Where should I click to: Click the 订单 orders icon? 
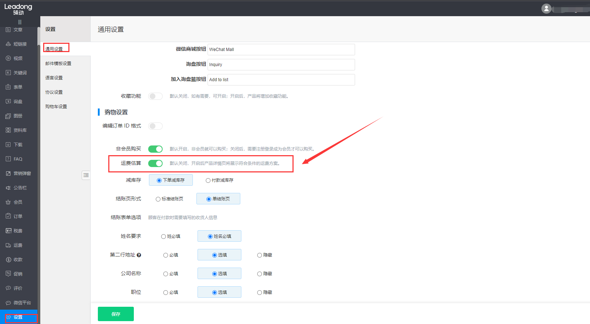point(8,216)
